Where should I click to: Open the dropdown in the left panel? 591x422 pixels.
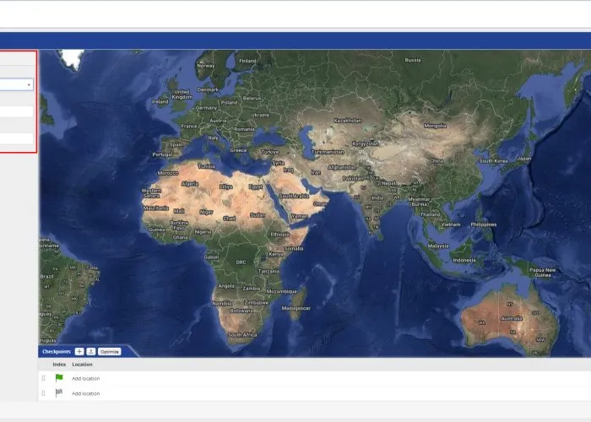(16, 84)
